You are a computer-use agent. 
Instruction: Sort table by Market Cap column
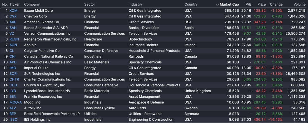pos(229,4)
